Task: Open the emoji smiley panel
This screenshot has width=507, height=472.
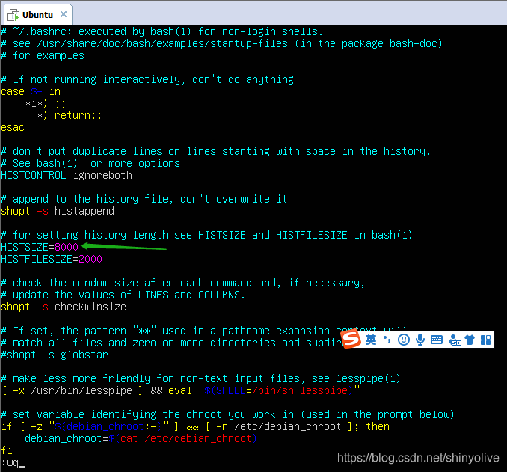Action: coord(404,340)
